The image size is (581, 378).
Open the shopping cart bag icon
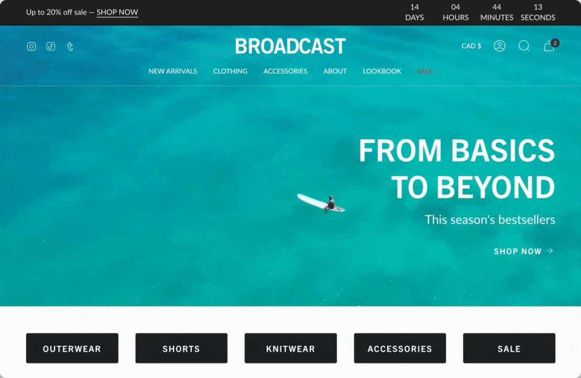549,47
